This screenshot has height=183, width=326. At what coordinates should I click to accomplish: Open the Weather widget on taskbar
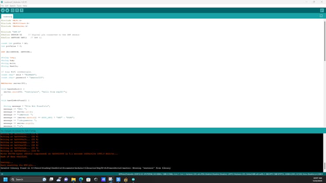tap(59, 179)
